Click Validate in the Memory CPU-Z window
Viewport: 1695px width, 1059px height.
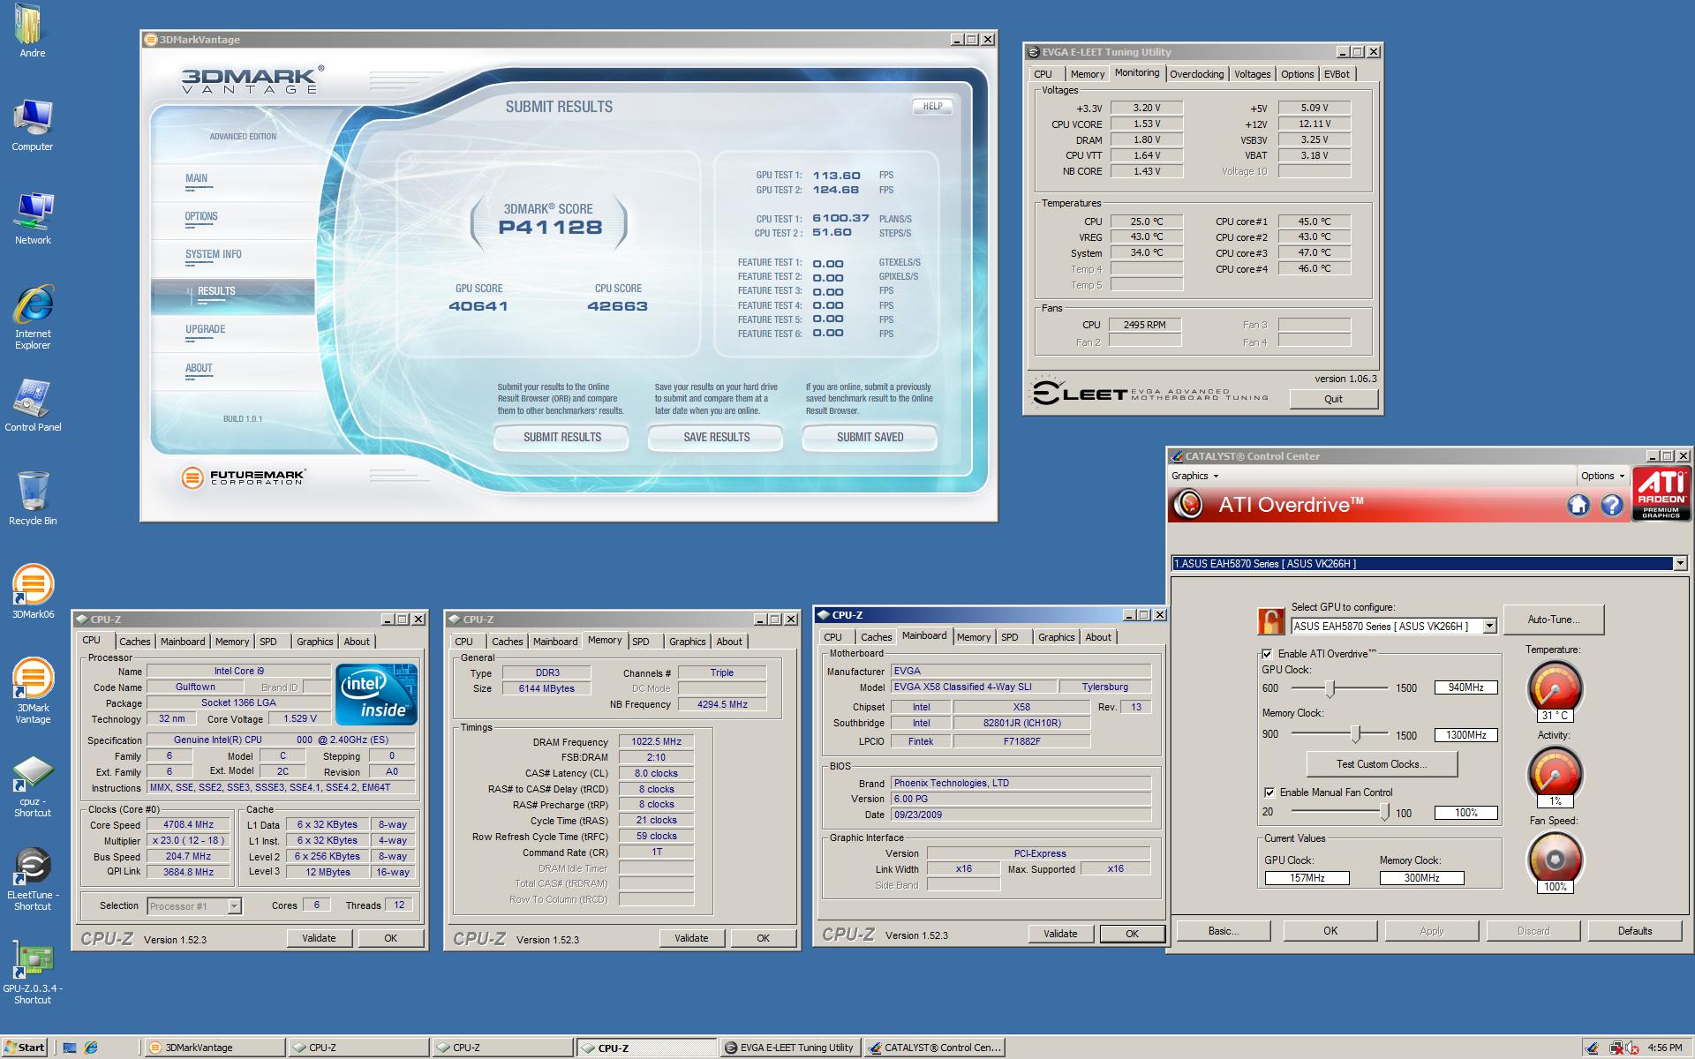(691, 938)
